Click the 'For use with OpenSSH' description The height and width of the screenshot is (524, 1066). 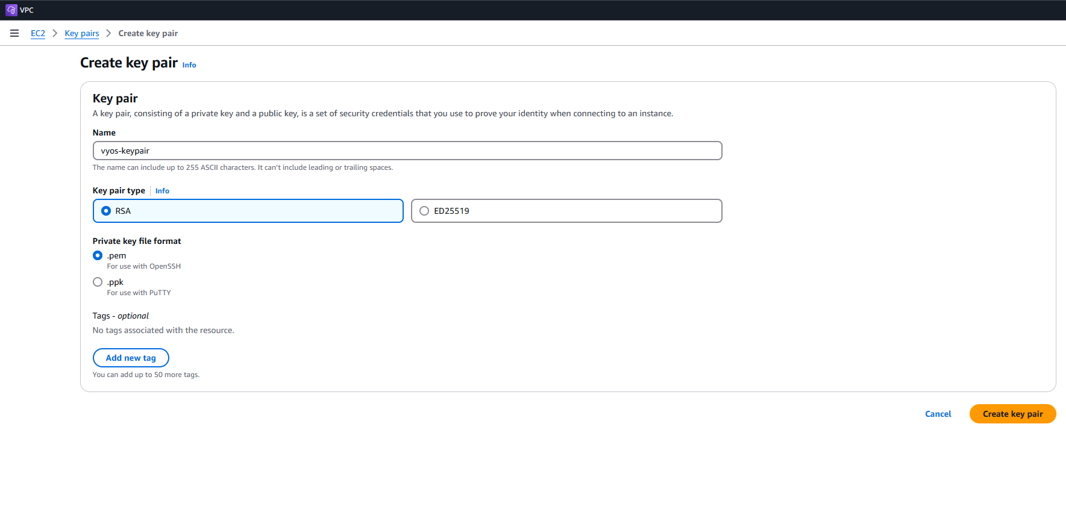click(x=143, y=266)
